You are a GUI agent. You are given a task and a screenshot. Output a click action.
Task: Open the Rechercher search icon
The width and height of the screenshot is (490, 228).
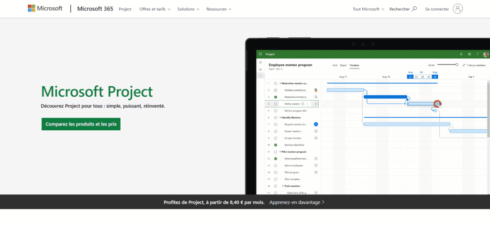(x=414, y=9)
